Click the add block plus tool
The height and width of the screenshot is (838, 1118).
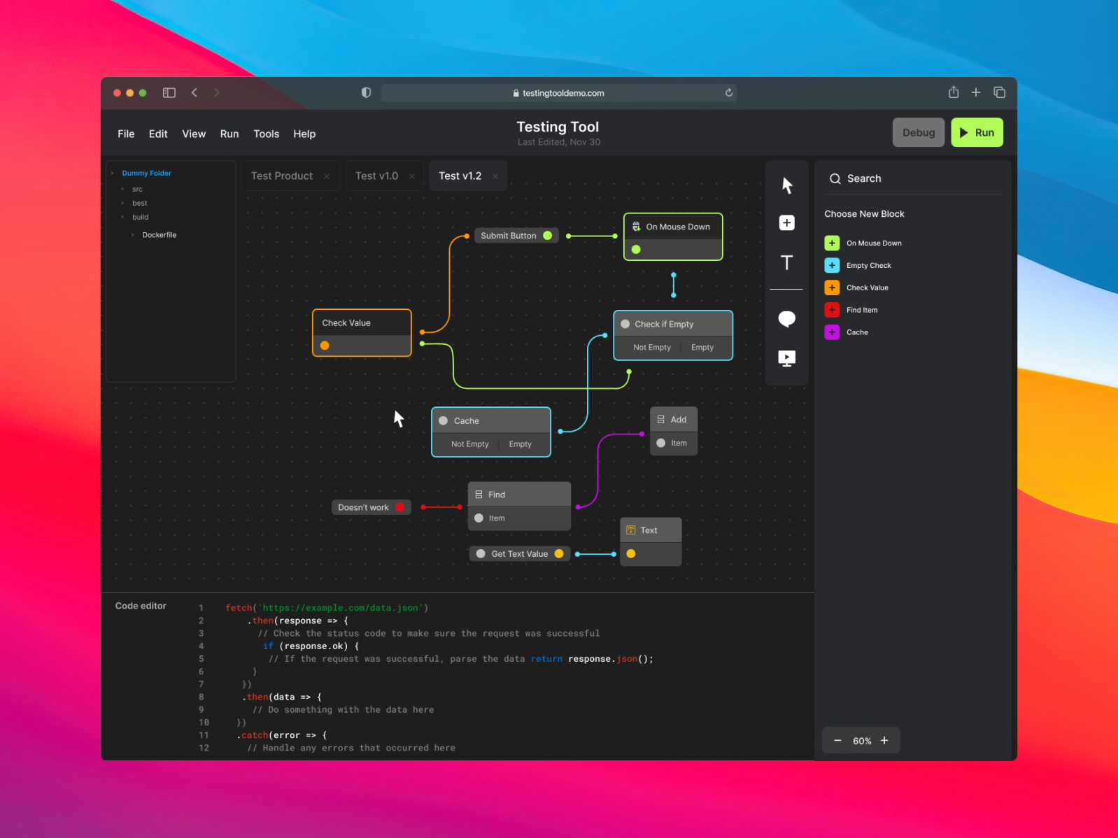pyautogui.click(x=787, y=222)
